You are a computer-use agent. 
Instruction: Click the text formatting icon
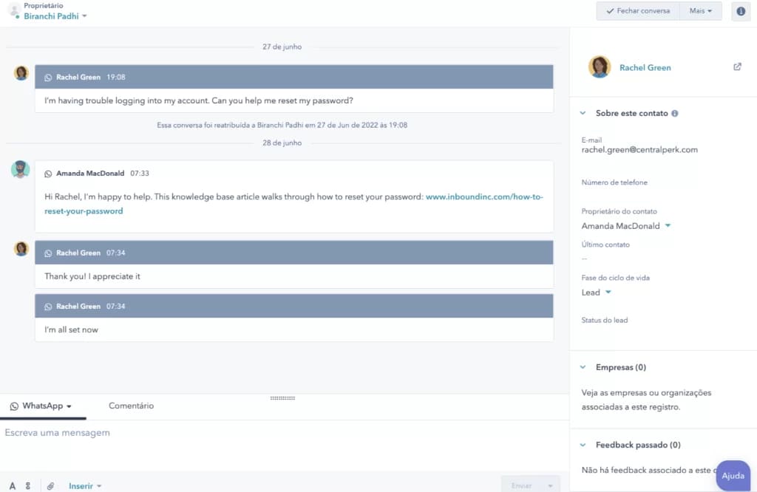(13, 485)
